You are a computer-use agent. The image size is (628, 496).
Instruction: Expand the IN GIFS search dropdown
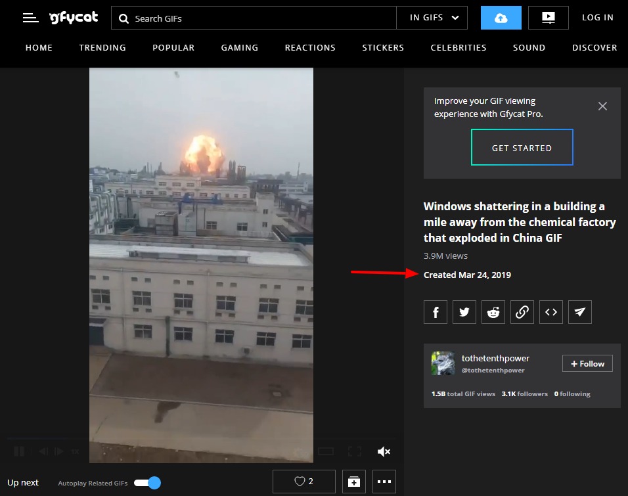click(432, 18)
